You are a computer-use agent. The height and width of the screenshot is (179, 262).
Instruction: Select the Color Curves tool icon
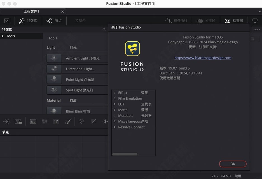pos(93,121)
